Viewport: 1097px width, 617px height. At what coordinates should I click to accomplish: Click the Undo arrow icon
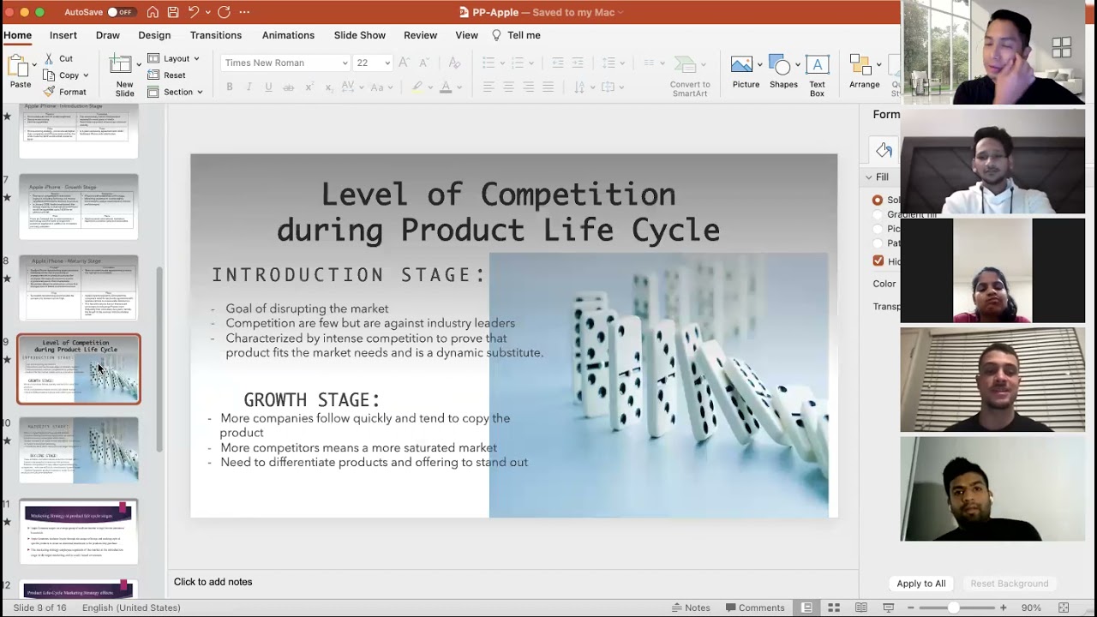point(194,12)
